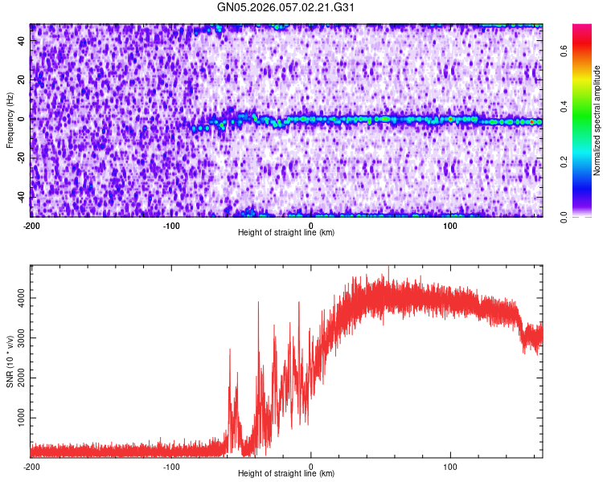The height and width of the screenshot is (482, 603).
Task: Click the orange hotspot at the spectrogram's right end
Action: [x=531, y=122]
